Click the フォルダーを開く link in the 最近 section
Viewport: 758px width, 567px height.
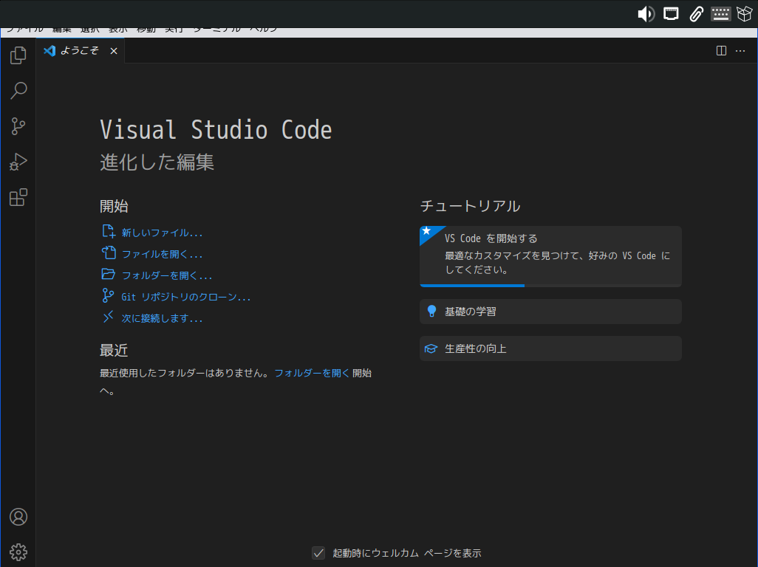(x=312, y=373)
